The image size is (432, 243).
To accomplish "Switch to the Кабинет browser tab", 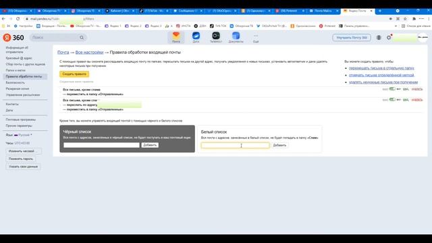I will tap(119, 11).
